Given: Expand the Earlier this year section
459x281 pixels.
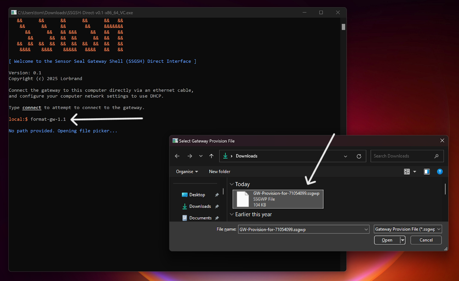Looking at the screenshot, I should click(x=232, y=214).
